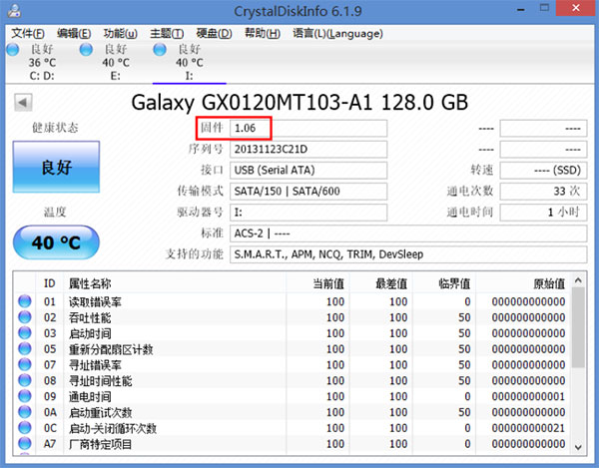The height and width of the screenshot is (468, 599).
Task: Select the 09 通电时间 row
Action: 292,396
